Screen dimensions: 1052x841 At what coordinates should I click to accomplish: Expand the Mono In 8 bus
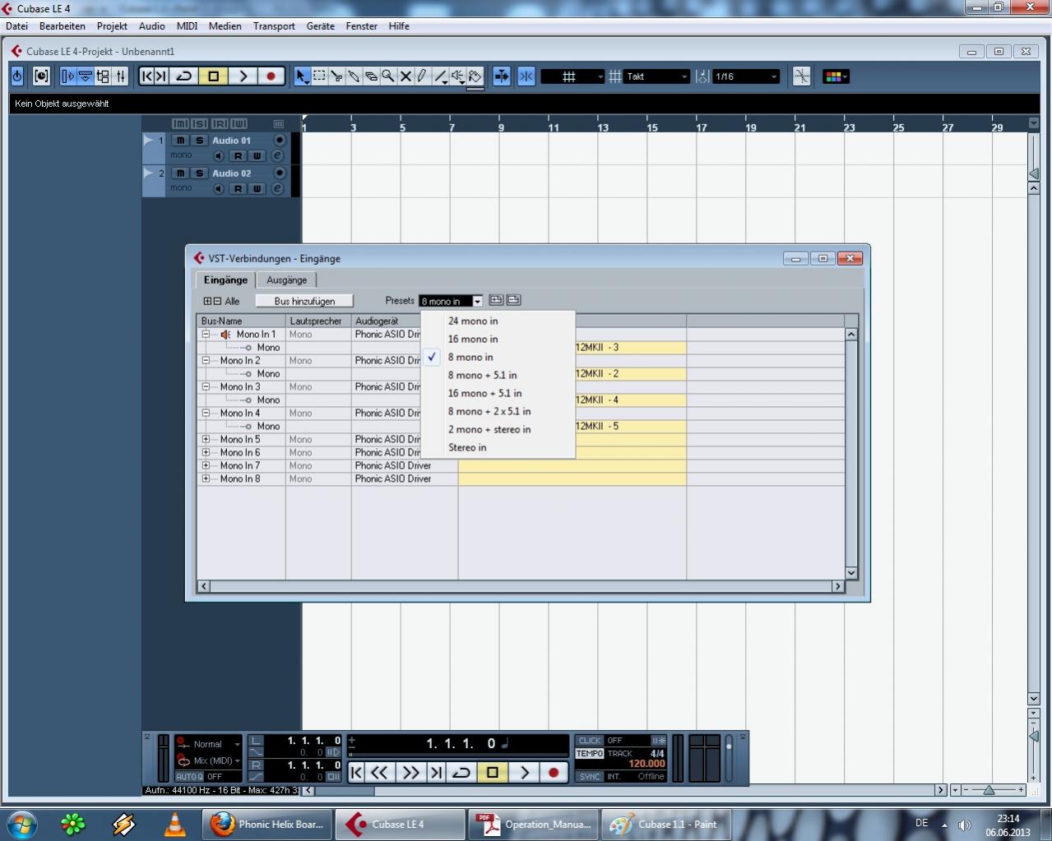point(206,479)
